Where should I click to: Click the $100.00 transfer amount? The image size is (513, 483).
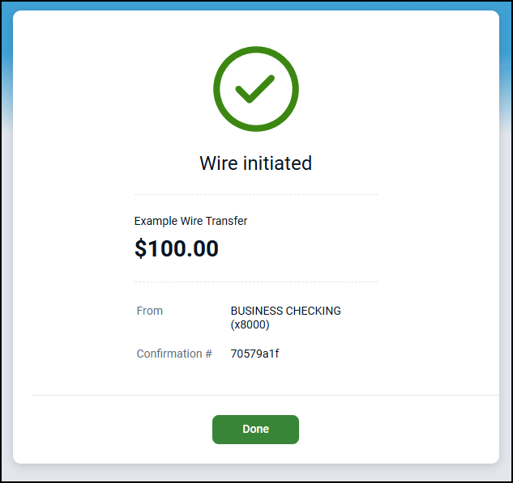click(177, 248)
